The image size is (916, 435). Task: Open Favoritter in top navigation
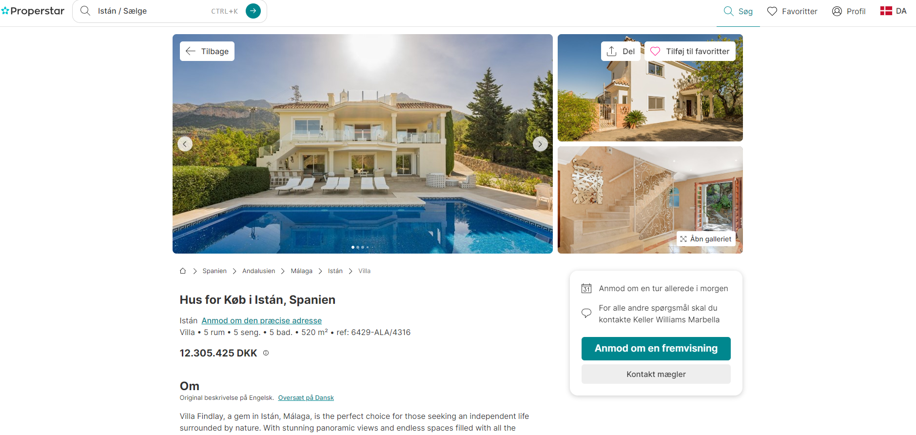click(x=792, y=11)
